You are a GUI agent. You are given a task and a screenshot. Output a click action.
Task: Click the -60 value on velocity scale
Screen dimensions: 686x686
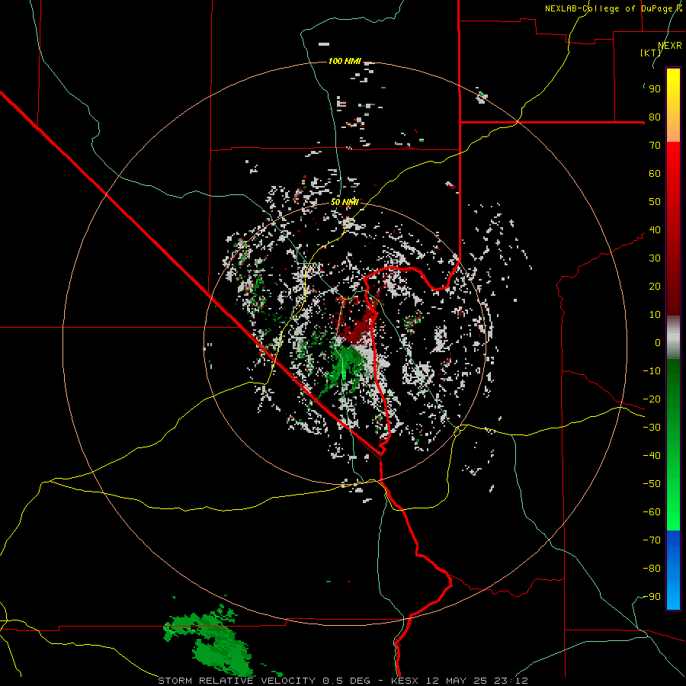click(652, 512)
